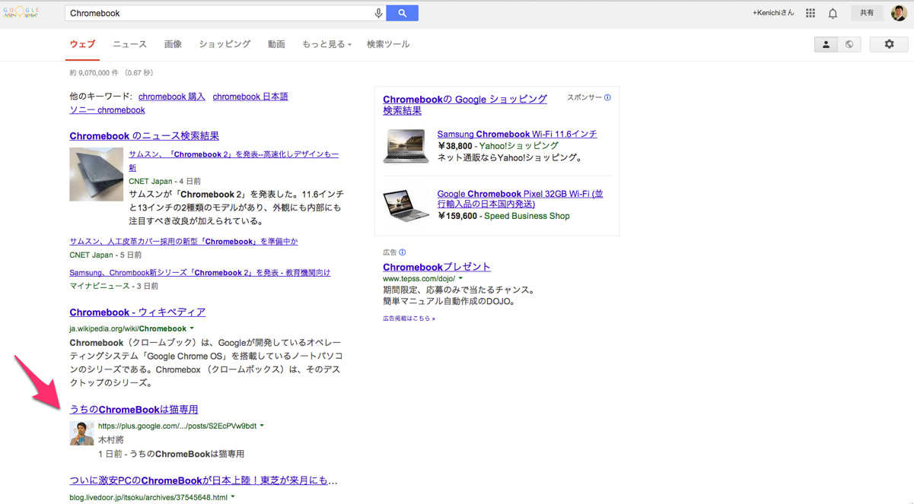The height and width of the screenshot is (504, 914).
Task: Open the dropdown arrow beside ja.wikipedia.org URL
Action: pos(192,328)
